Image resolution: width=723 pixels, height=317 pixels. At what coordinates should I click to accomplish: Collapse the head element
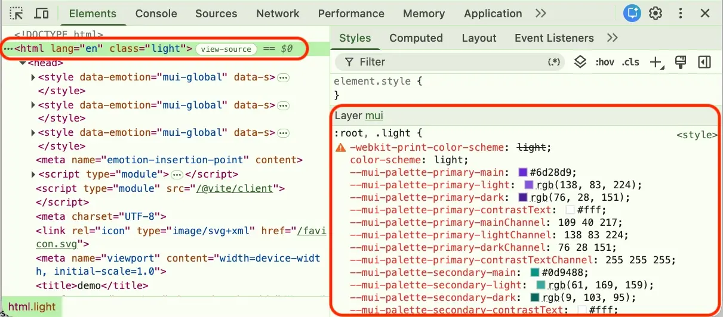click(x=23, y=63)
